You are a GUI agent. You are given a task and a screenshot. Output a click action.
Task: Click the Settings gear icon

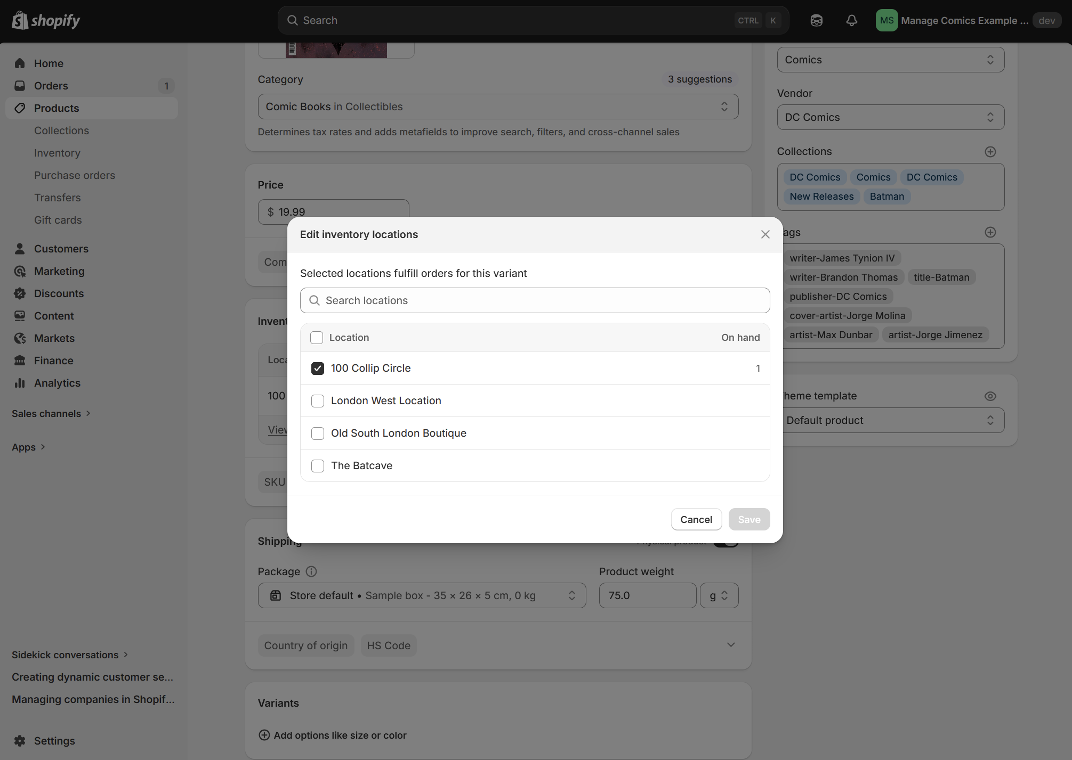pyautogui.click(x=20, y=741)
